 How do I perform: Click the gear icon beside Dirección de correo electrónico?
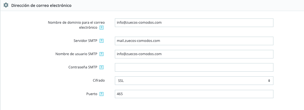6,5
